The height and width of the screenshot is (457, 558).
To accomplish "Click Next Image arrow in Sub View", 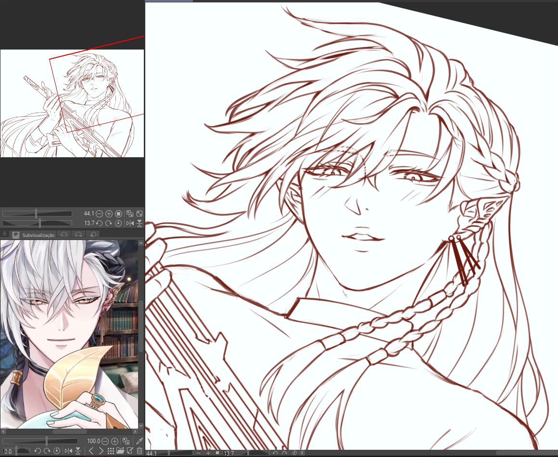I will [x=101, y=451].
